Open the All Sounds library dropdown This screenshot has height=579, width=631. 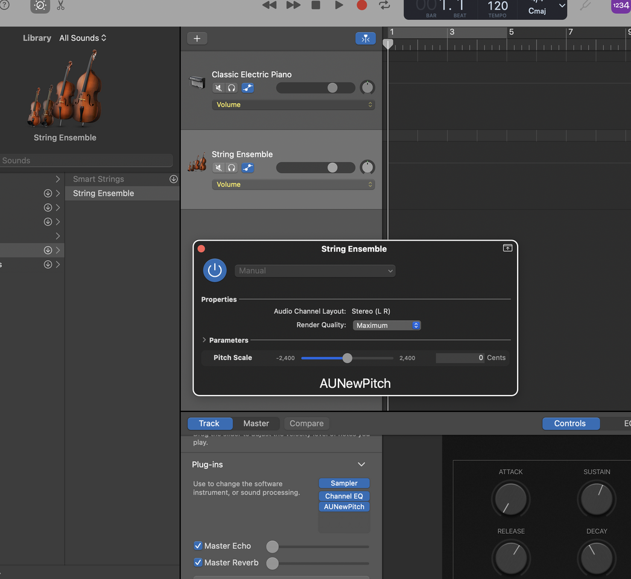tap(83, 38)
